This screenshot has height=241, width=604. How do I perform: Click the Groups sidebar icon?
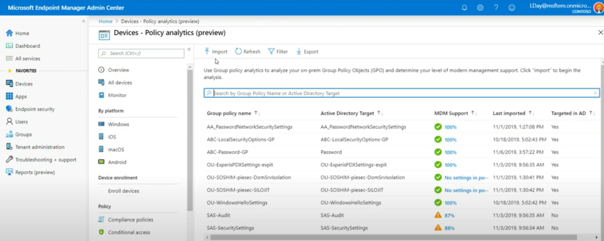click(x=9, y=134)
